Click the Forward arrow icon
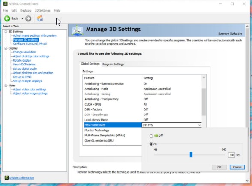This screenshot has height=186, width=252. click(x=28, y=18)
